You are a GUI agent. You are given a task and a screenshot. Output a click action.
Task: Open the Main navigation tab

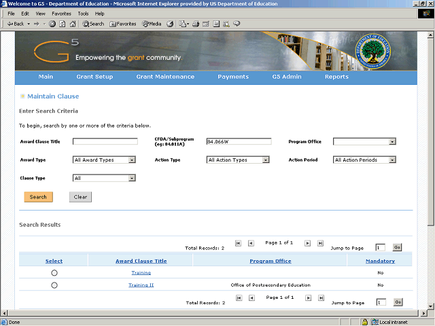point(46,77)
